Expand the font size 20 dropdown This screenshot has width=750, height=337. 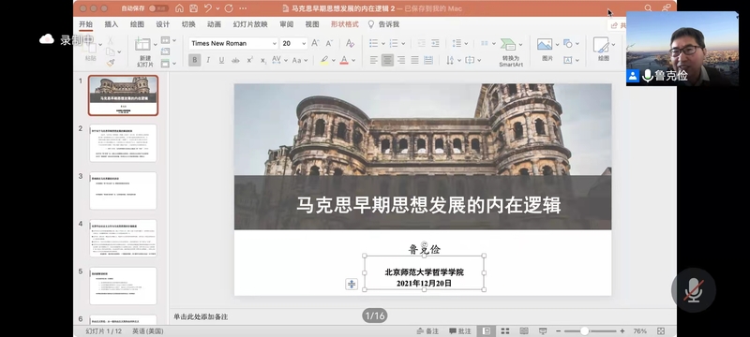click(303, 43)
